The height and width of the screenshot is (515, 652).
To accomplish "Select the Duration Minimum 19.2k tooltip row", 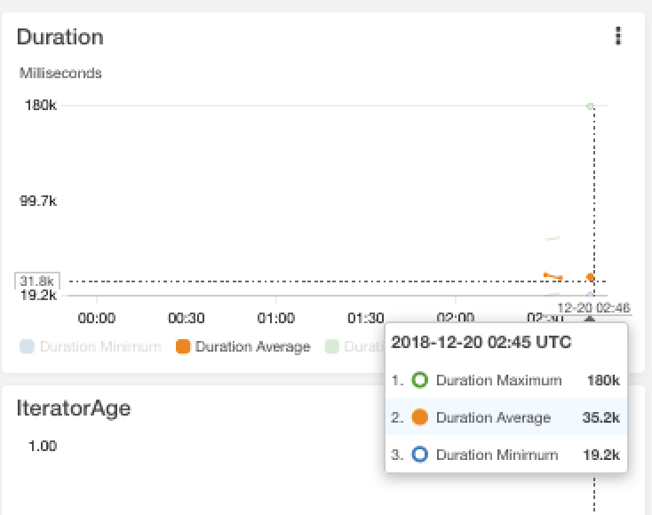I will point(505,455).
